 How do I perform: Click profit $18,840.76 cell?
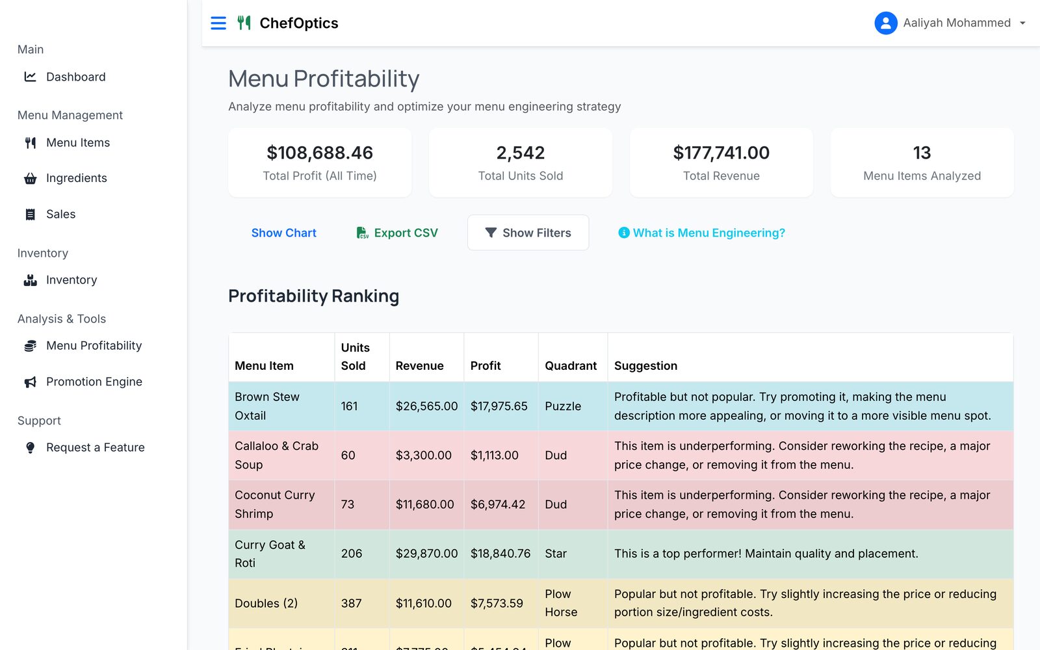coord(500,554)
